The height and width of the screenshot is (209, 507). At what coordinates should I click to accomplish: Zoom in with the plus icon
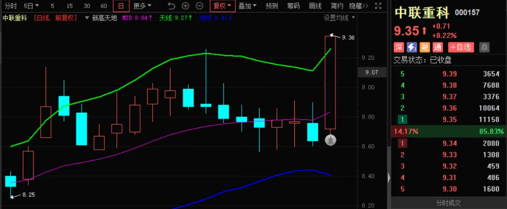185,6
